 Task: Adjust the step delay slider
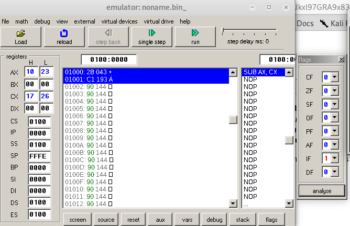pos(224,31)
